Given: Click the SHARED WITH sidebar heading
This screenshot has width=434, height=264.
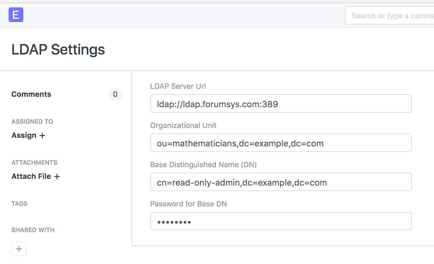Looking at the screenshot, I should click(33, 230).
